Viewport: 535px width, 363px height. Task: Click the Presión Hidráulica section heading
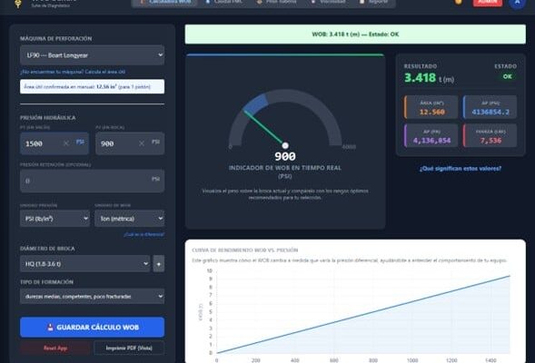click(48, 118)
